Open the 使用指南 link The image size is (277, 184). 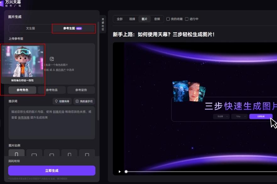[24, 118]
